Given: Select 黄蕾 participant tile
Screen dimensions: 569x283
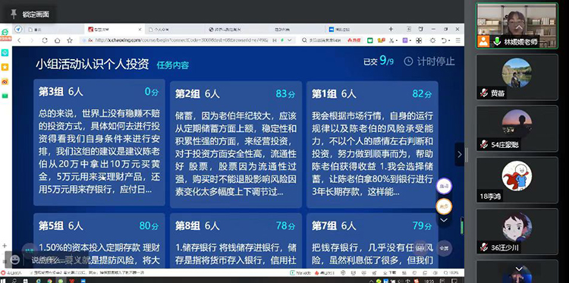Looking at the screenshot, I should (517, 77).
